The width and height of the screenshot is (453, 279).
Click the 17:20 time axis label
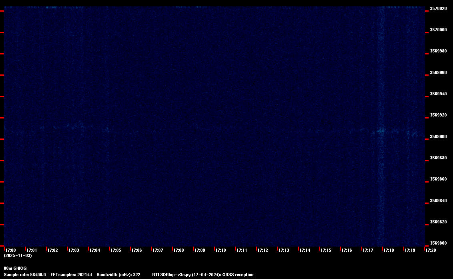click(x=431, y=250)
